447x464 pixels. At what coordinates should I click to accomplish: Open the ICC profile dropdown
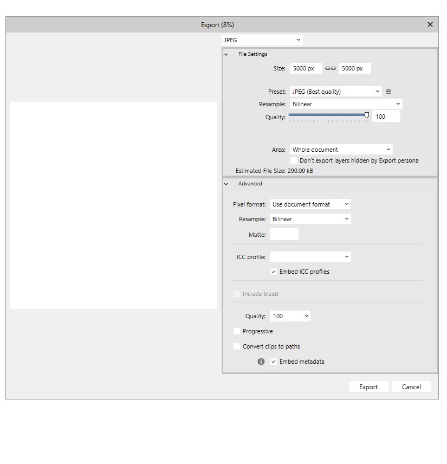pos(310,257)
